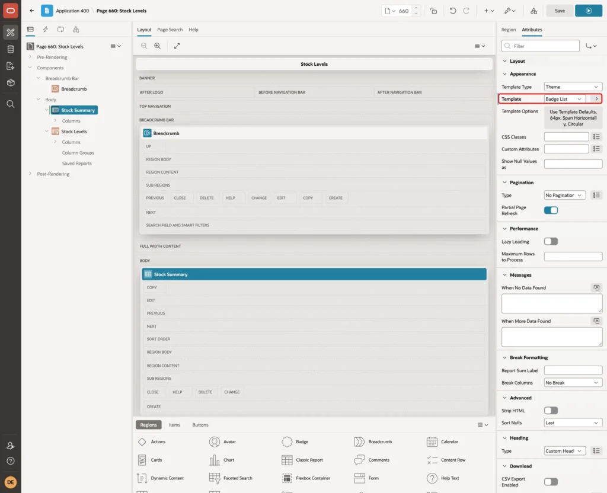Run the page with the play button

click(589, 11)
